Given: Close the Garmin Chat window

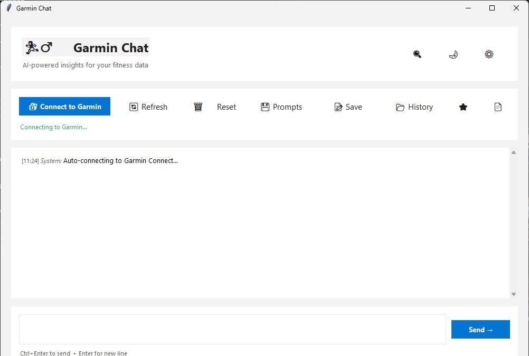Looking at the screenshot, I should [x=516, y=8].
